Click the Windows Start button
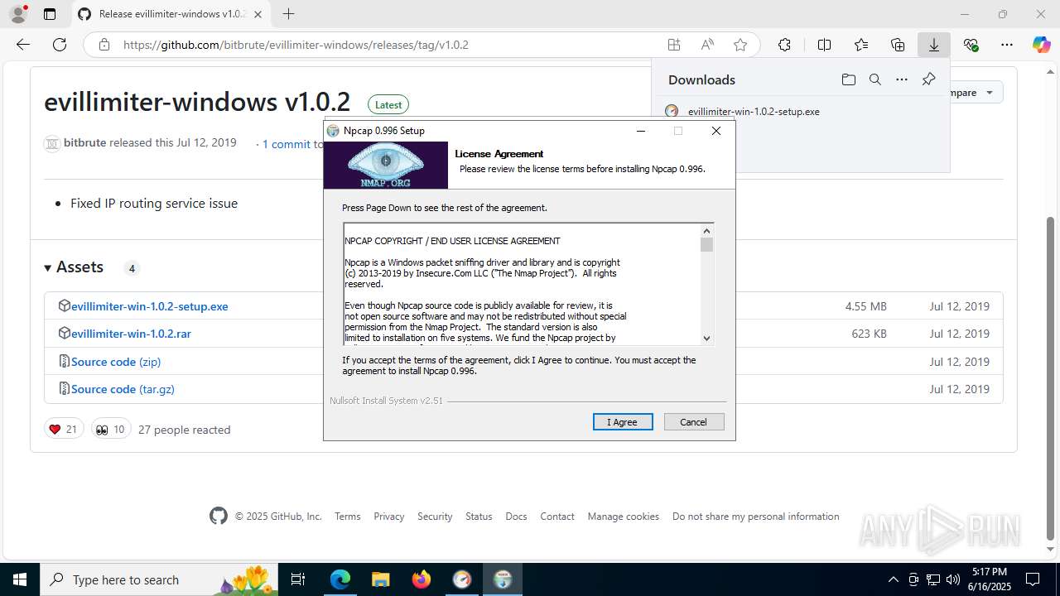This screenshot has width=1060, height=596. [20, 579]
